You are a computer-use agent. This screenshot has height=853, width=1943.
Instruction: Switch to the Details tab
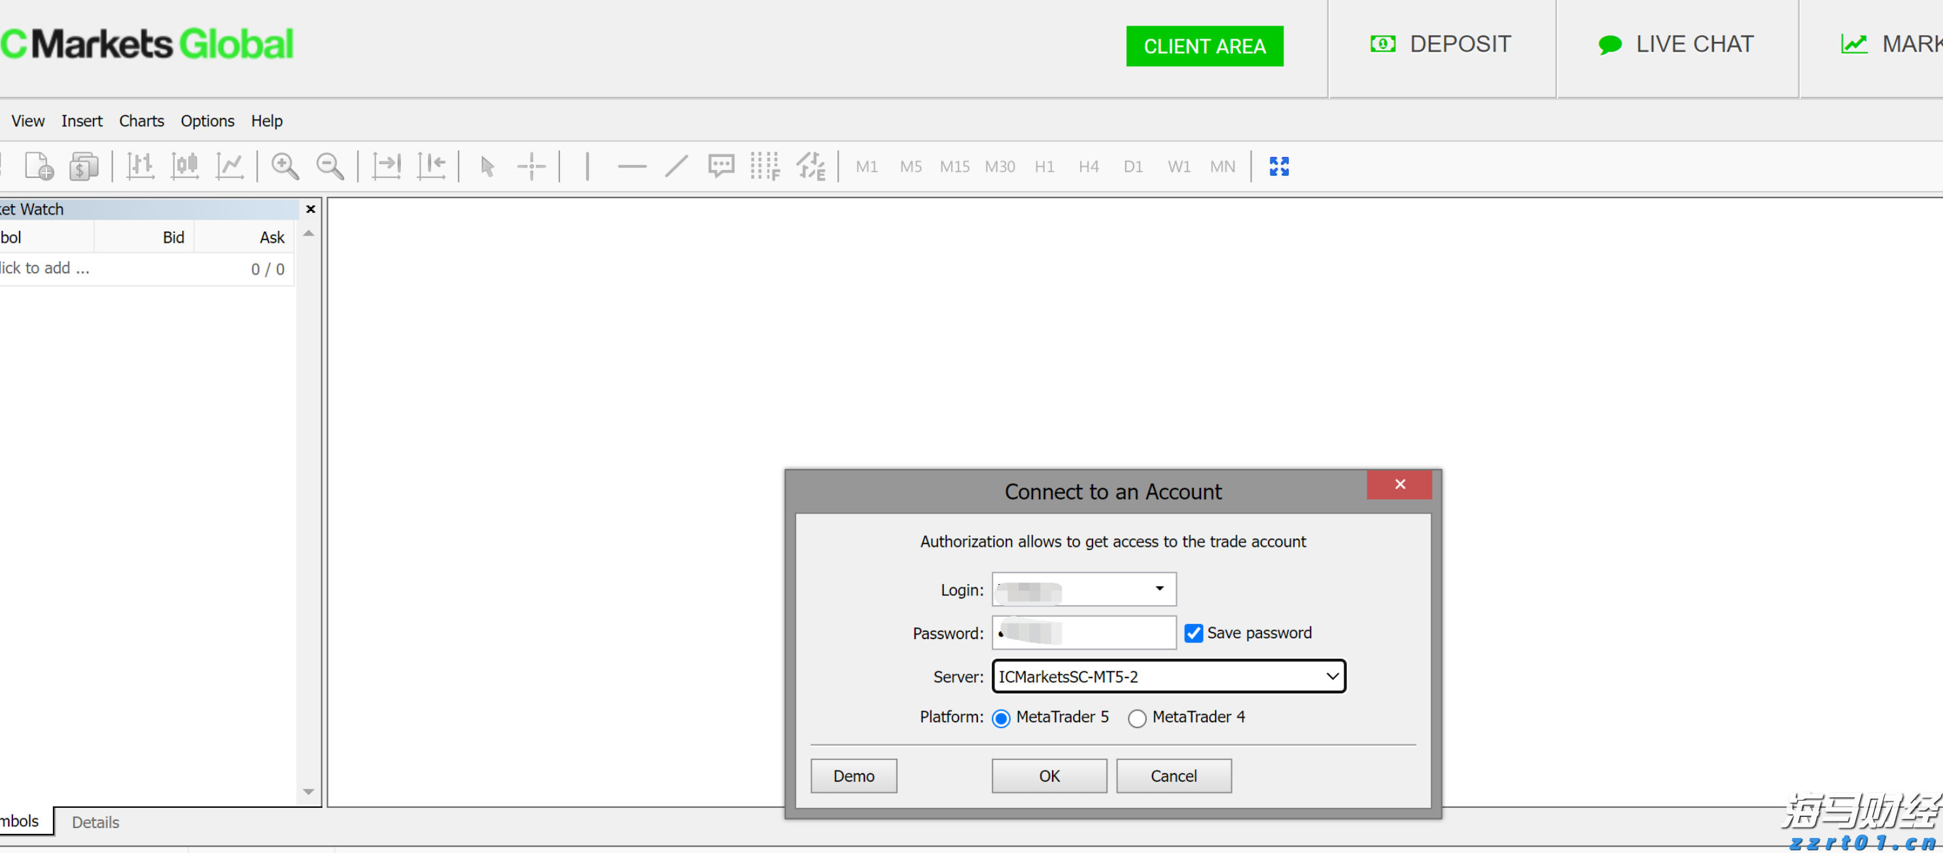click(x=95, y=822)
